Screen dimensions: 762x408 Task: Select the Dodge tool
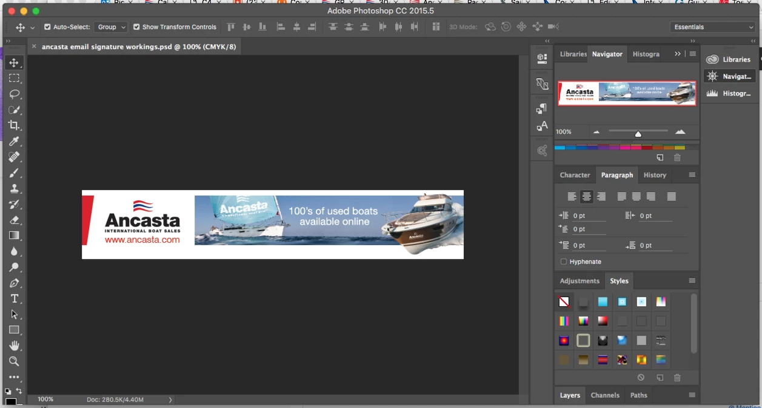14,268
